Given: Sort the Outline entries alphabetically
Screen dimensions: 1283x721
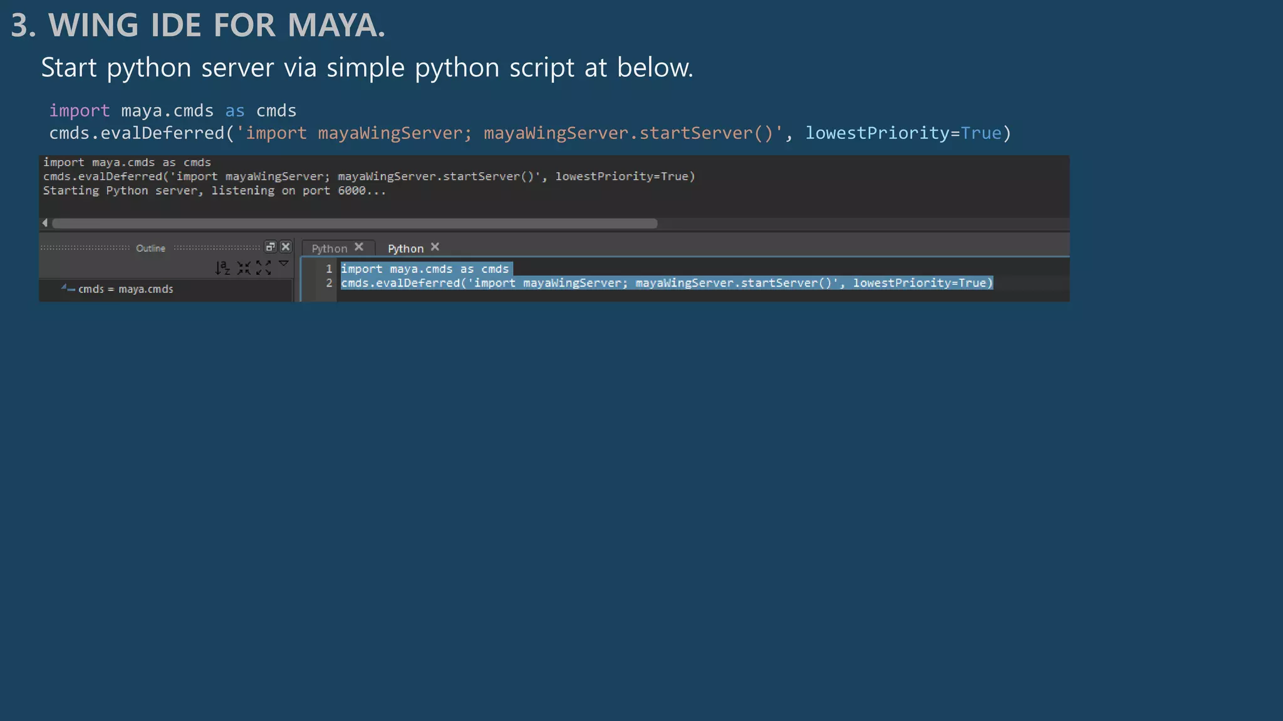Looking at the screenshot, I should click(x=222, y=268).
